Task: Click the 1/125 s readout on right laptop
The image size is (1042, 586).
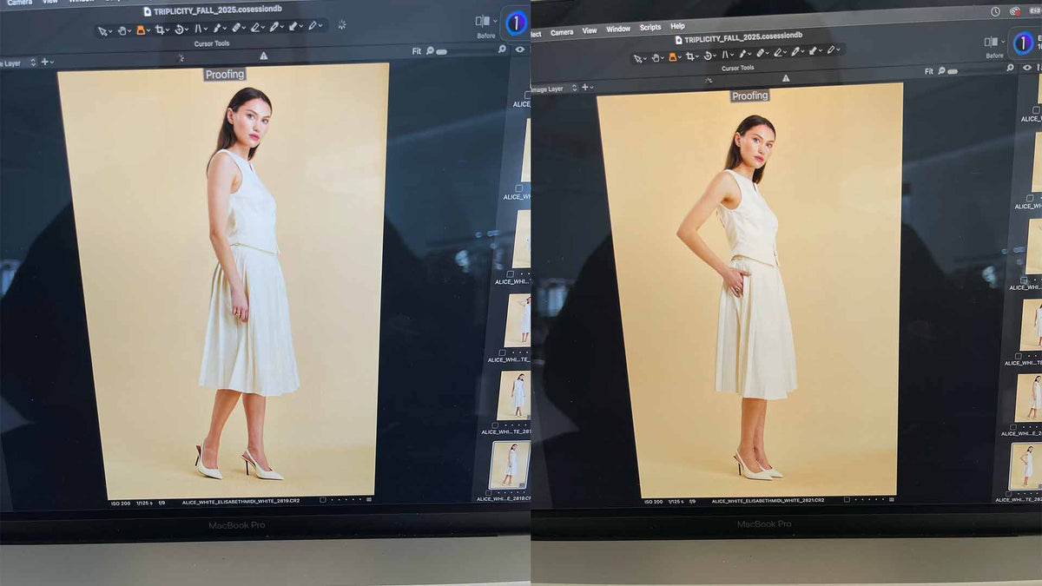Action: [x=676, y=502]
